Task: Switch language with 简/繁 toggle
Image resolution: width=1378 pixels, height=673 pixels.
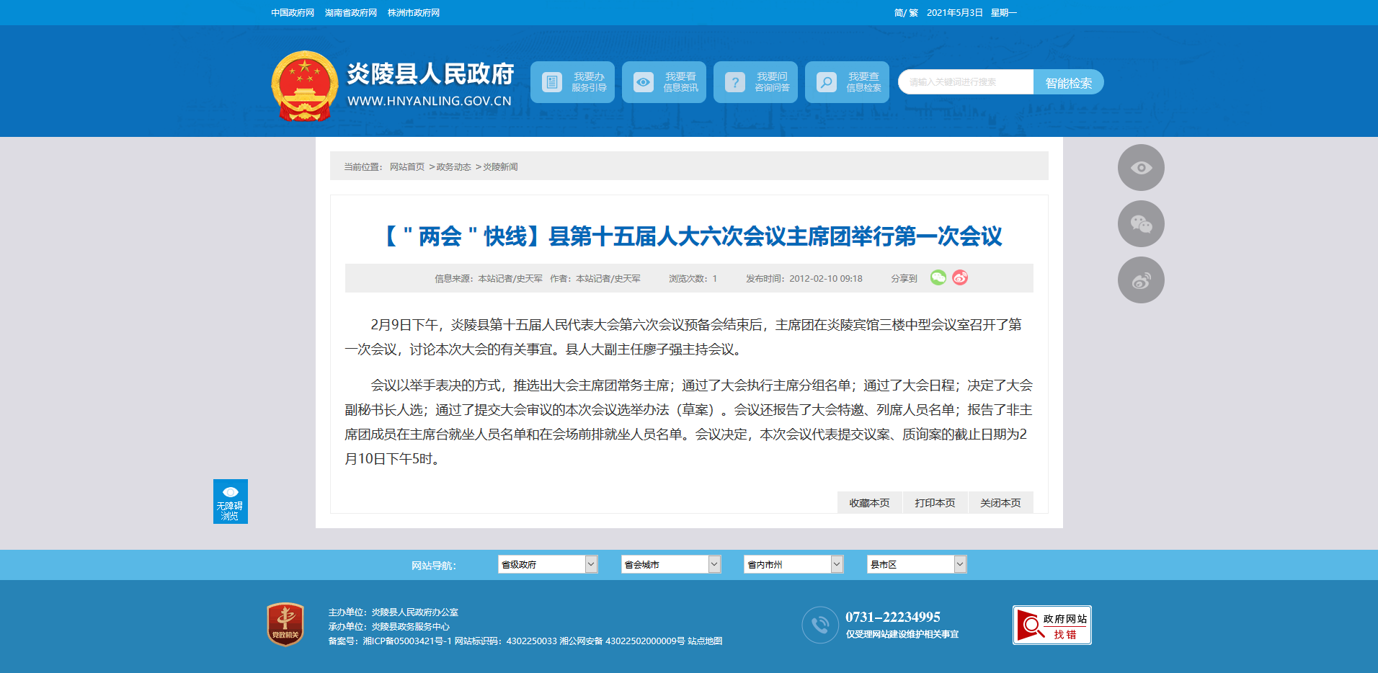Action: (905, 13)
